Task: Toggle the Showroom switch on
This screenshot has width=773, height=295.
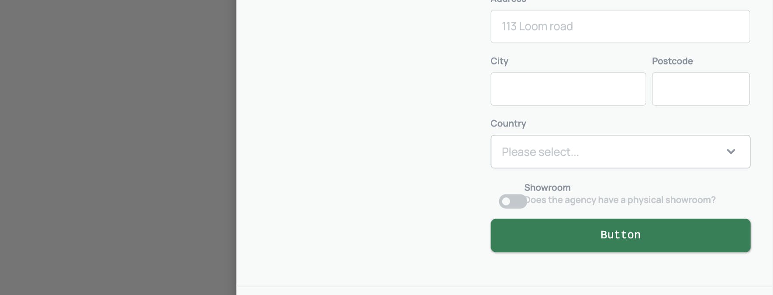Action: click(x=513, y=201)
